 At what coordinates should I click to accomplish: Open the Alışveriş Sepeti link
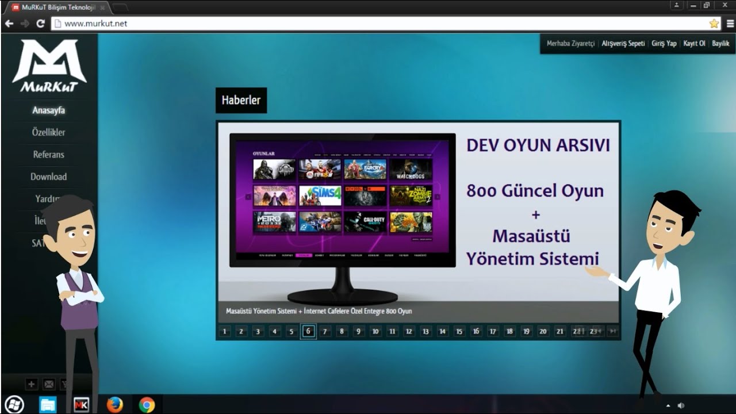pyautogui.click(x=623, y=44)
